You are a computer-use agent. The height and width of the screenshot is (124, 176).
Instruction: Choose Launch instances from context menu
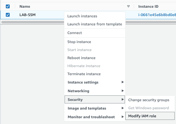(95, 16)
